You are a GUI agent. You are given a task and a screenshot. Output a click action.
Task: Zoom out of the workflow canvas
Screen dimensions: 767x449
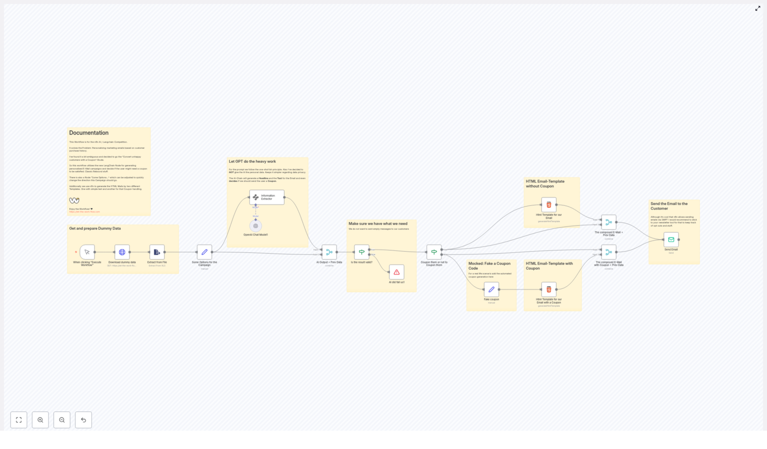[x=62, y=420]
